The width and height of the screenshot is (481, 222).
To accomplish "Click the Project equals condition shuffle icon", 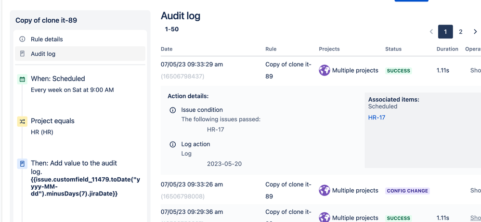I will pyautogui.click(x=22, y=121).
